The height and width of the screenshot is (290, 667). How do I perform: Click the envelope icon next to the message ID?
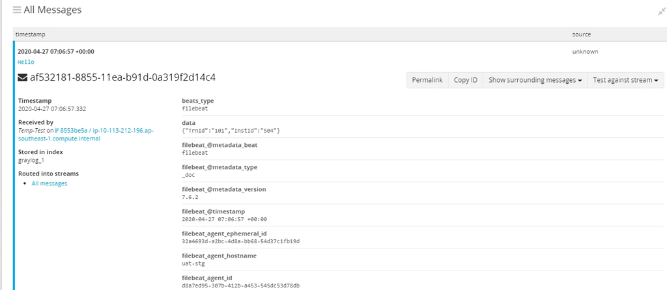click(23, 78)
